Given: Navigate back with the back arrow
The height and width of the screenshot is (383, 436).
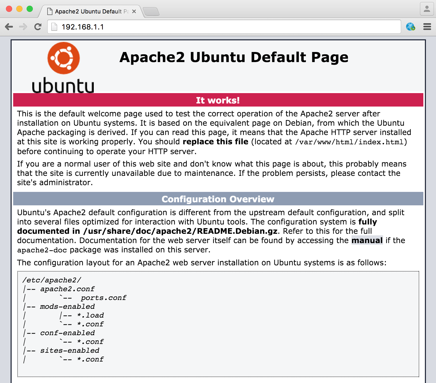Looking at the screenshot, I should click(x=9, y=27).
